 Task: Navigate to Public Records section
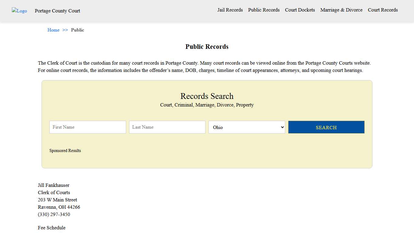264,10
